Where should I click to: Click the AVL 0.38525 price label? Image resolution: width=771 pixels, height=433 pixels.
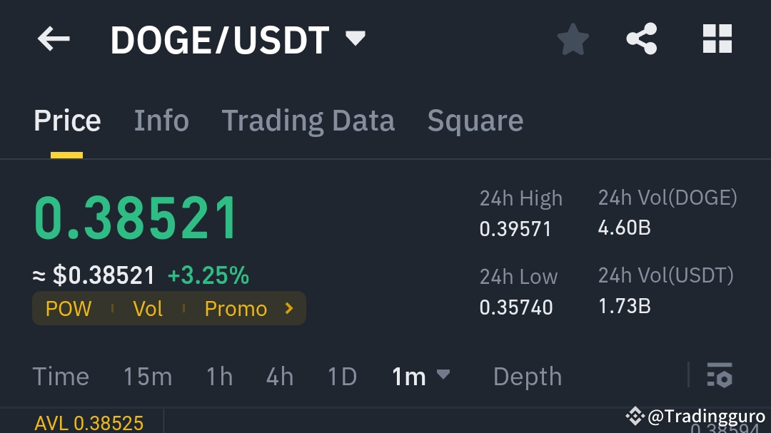(89, 422)
